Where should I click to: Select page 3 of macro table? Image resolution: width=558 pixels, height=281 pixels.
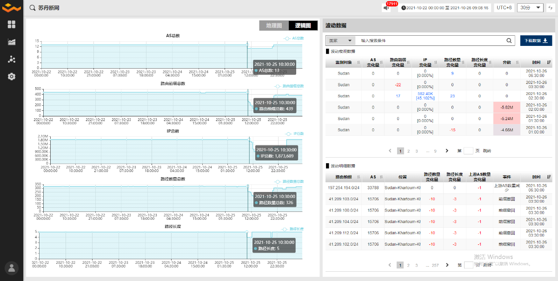[x=417, y=151]
